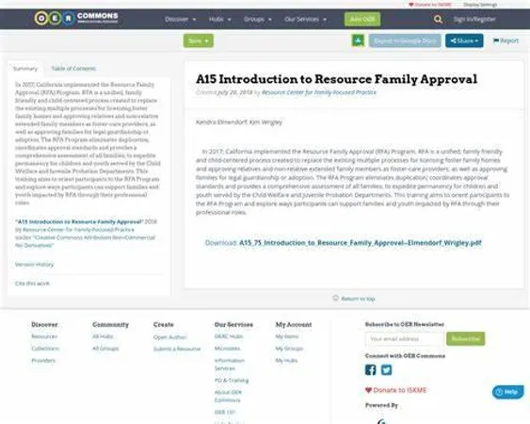Click the page title heading text
Image resolution: width=530 pixels, height=424 pixels.
click(x=336, y=79)
